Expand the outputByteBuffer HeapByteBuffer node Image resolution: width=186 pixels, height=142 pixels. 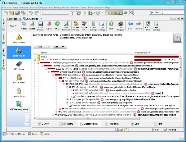click(71, 90)
